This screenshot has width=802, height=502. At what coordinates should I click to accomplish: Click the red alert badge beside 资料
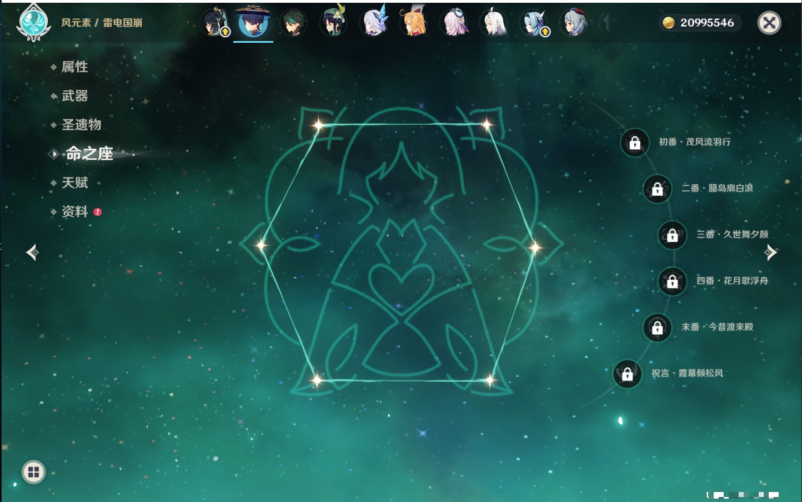(98, 212)
